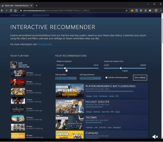
Task: Open the cube-shaped extension icon
Action: tap(141, 10)
